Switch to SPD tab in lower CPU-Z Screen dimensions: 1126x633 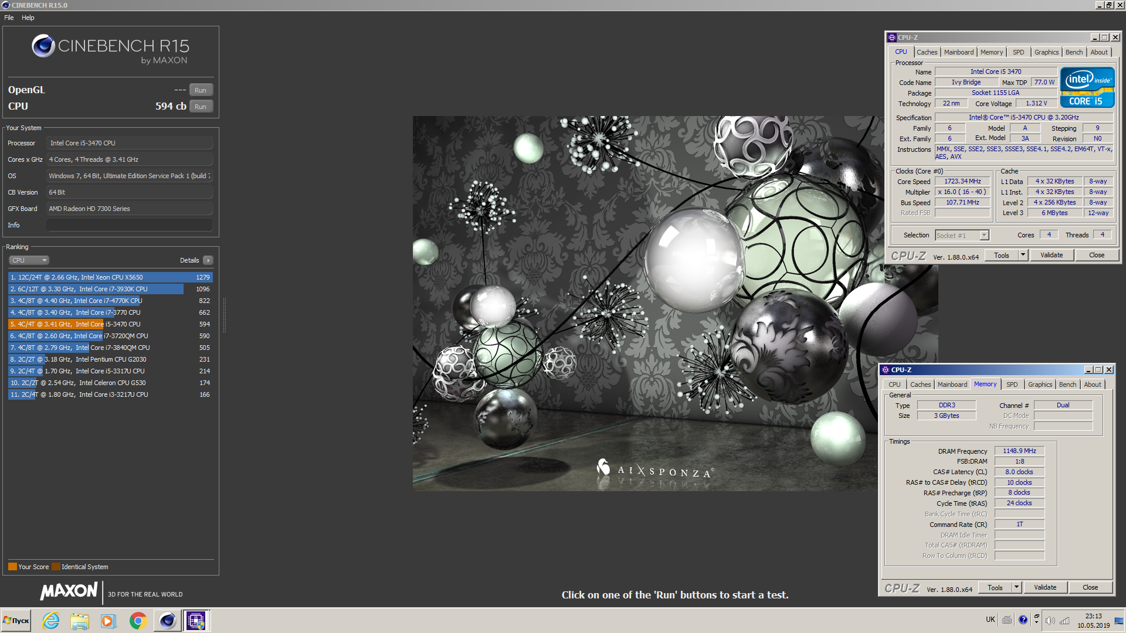(1012, 384)
